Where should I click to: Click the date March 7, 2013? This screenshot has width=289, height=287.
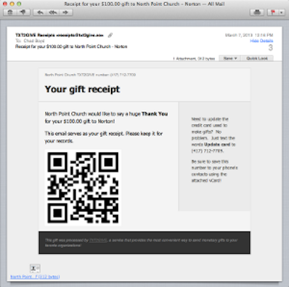tap(239, 35)
